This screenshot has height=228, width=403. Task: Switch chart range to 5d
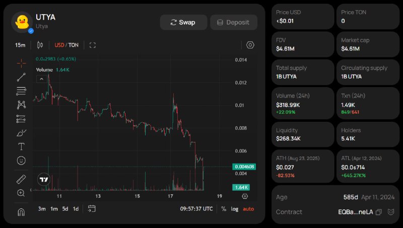(65, 209)
